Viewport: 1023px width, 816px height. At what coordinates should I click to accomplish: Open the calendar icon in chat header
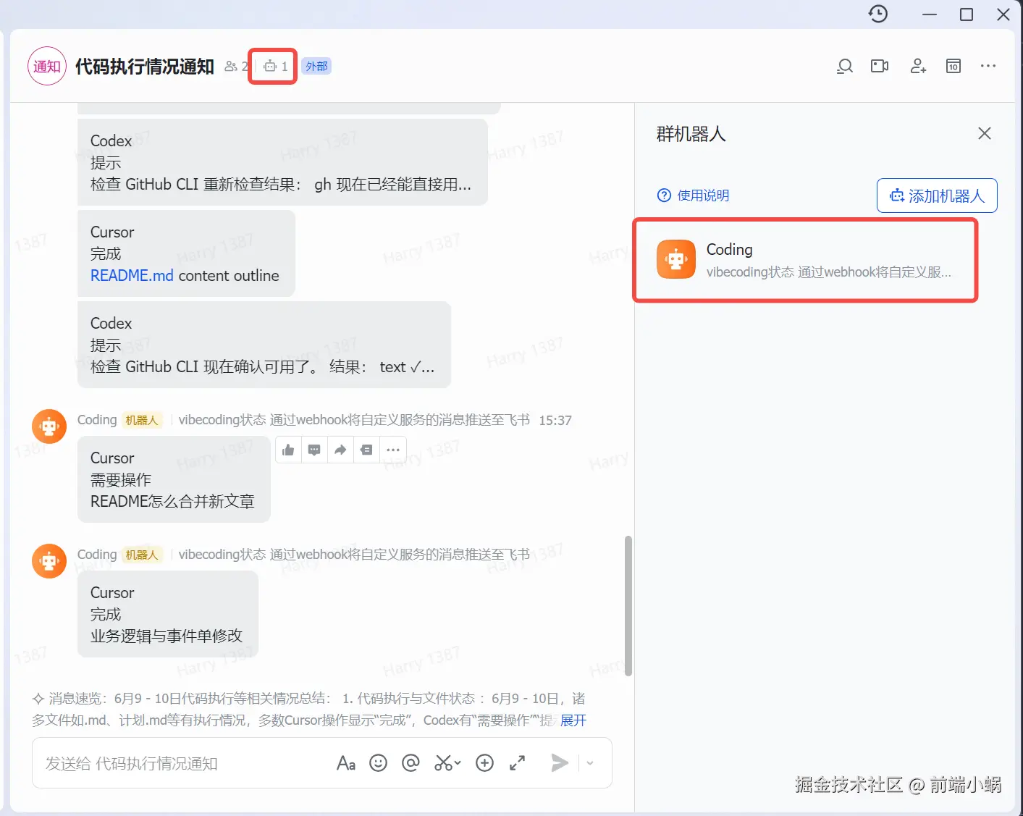[x=953, y=67]
